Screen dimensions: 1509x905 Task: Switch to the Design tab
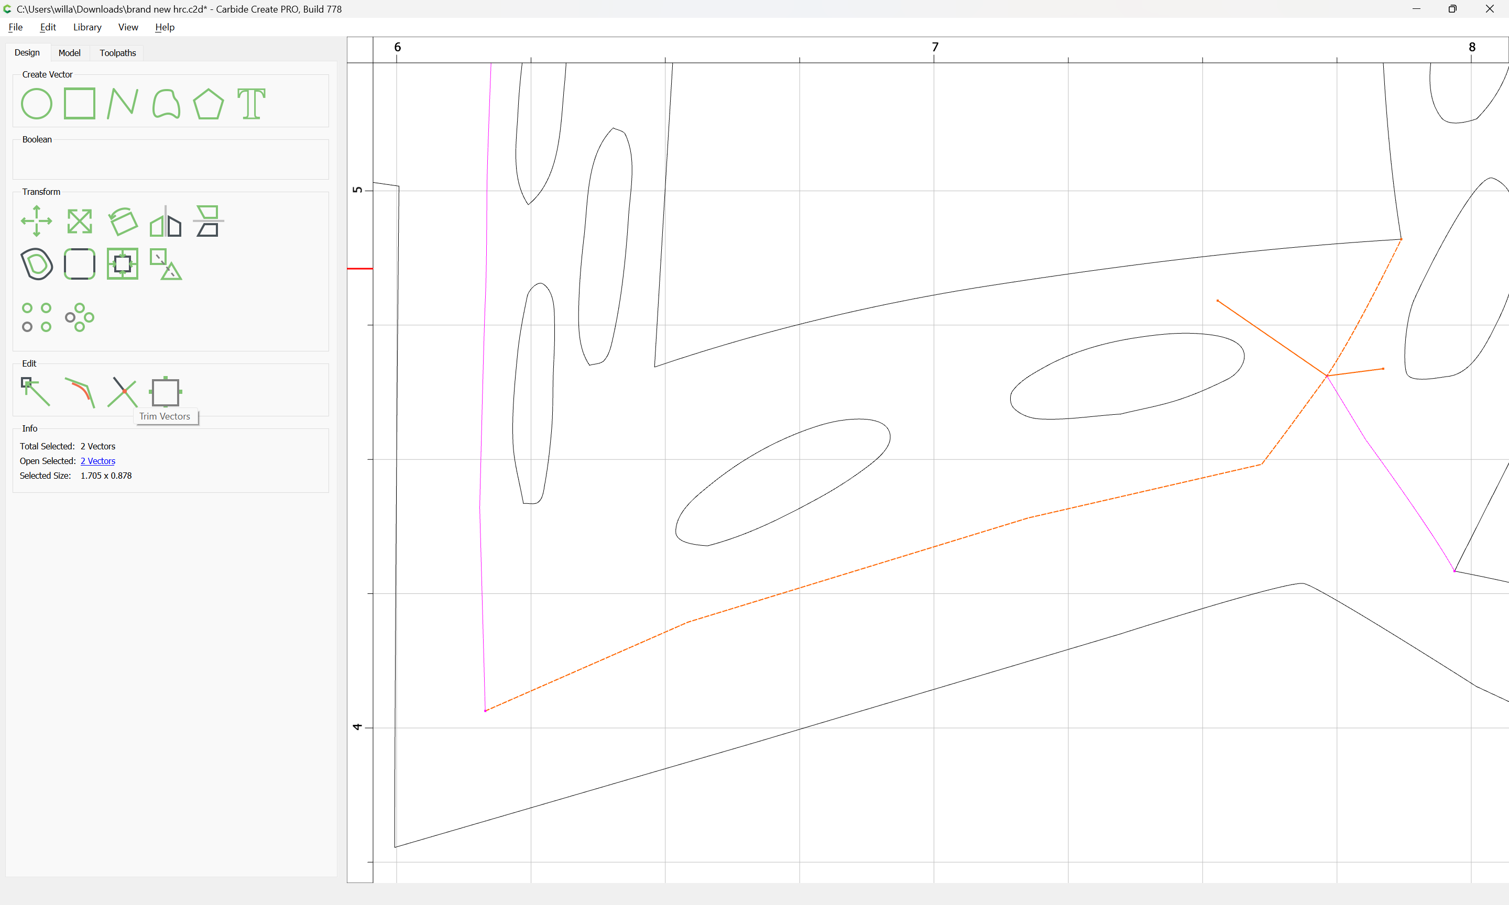27,52
